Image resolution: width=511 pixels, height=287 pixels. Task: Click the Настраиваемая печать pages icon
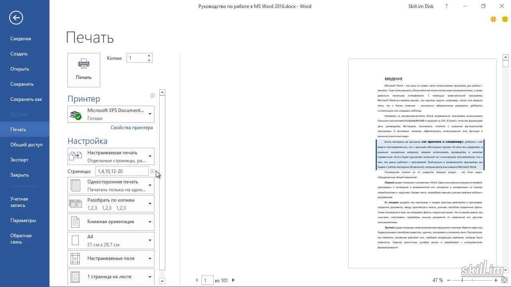point(76,157)
